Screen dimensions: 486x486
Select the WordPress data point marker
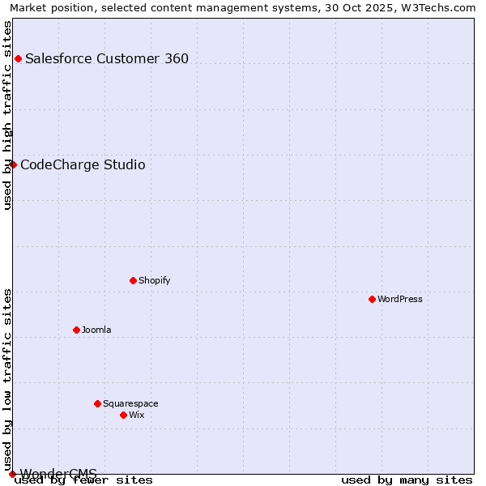coord(372,299)
